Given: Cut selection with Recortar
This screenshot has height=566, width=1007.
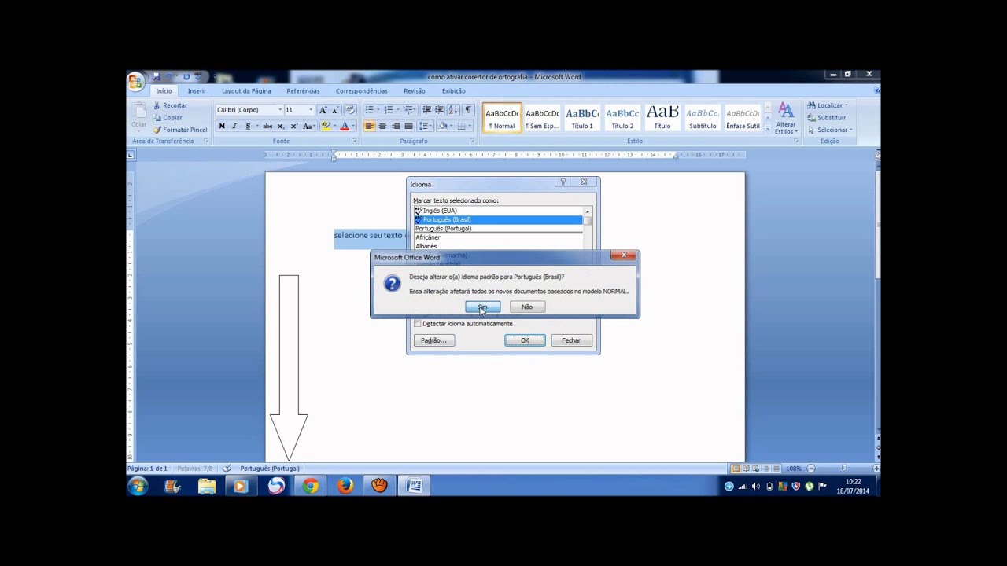Looking at the screenshot, I should tap(170, 105).
